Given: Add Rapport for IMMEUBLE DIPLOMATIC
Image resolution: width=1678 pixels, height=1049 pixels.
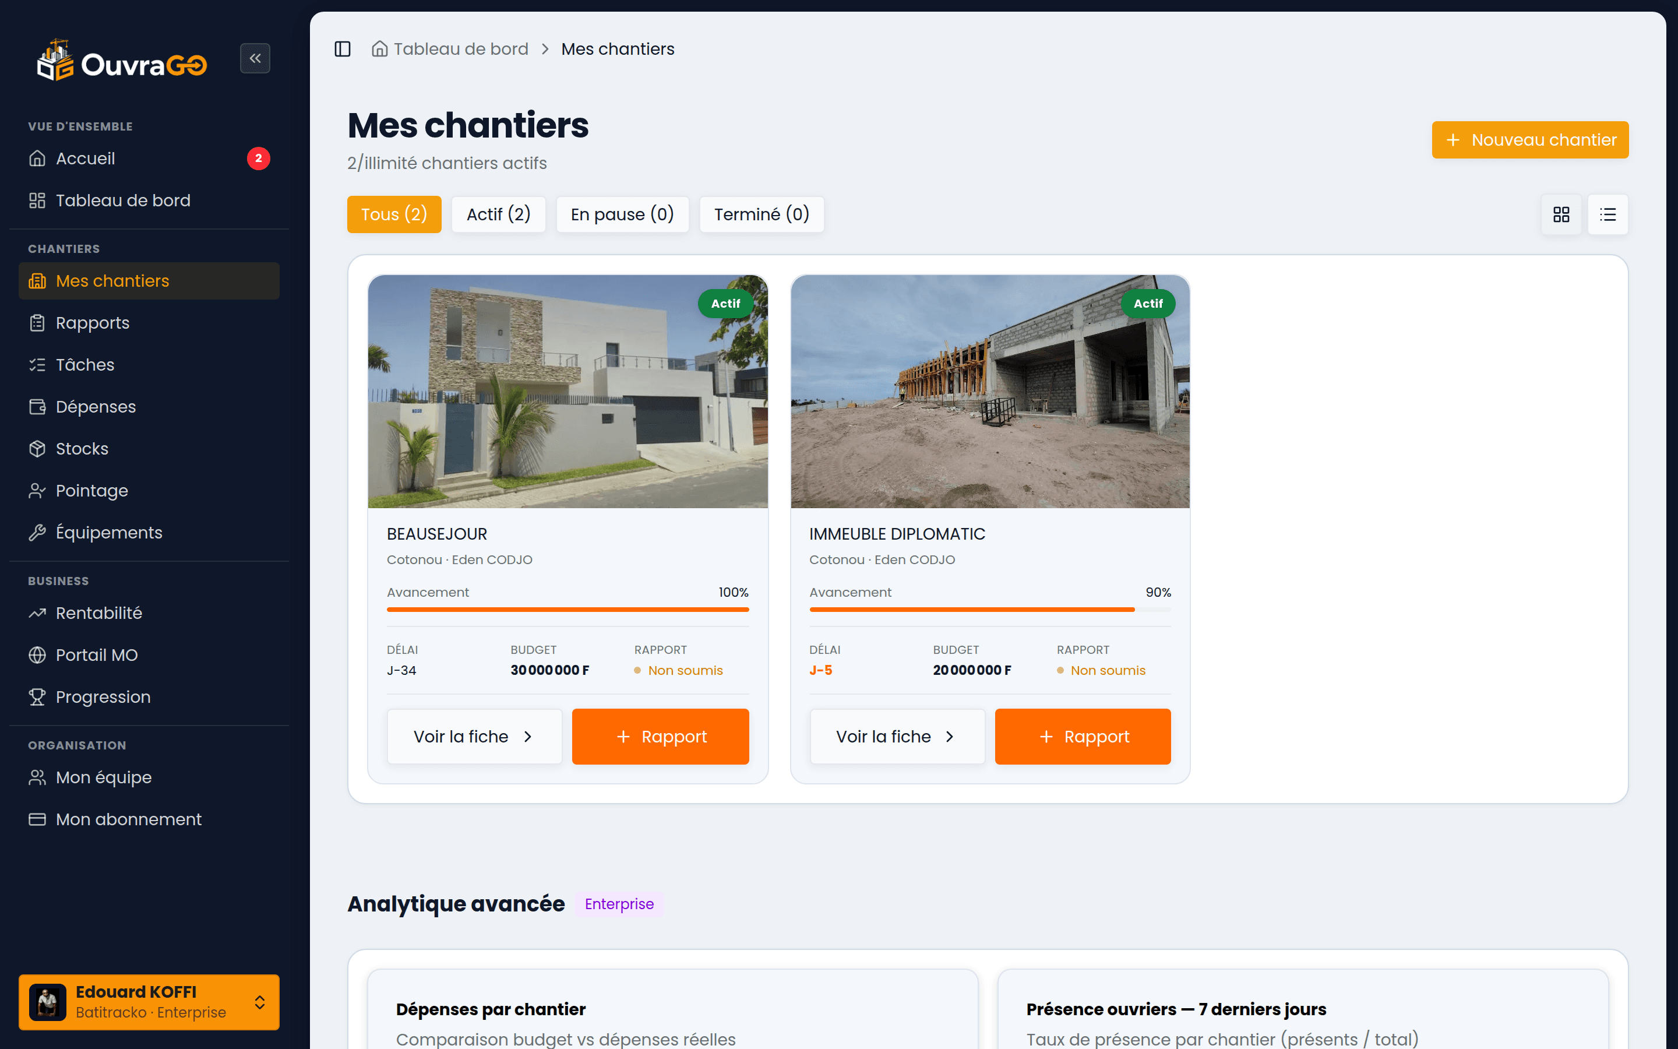Looking at the screenshot, I should [x=1083, y=737].
